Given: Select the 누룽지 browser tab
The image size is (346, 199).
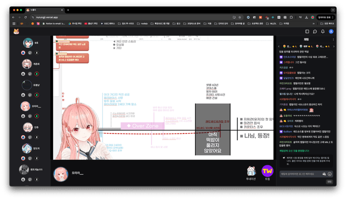Looking at the screenshot, I should 44,10.
